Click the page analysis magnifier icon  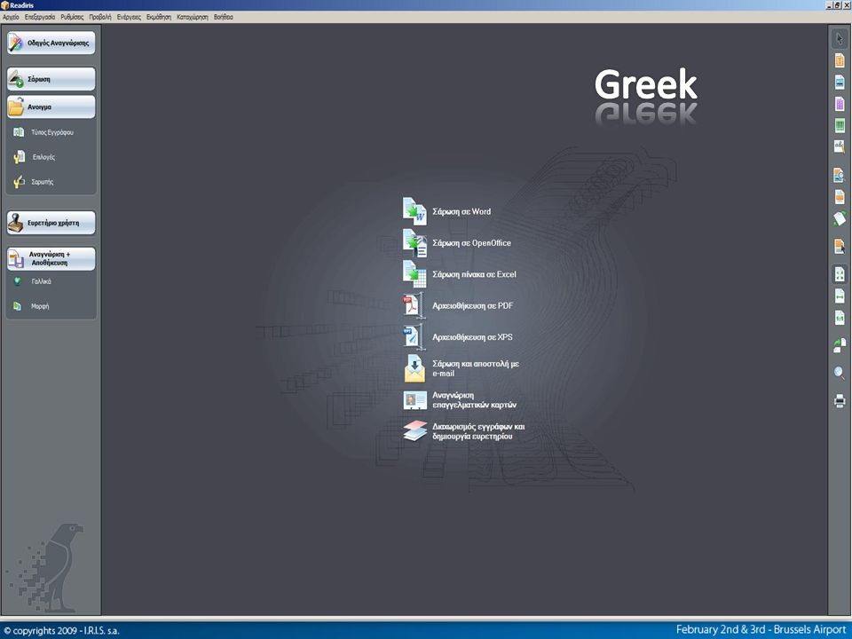tap(840, 175)
